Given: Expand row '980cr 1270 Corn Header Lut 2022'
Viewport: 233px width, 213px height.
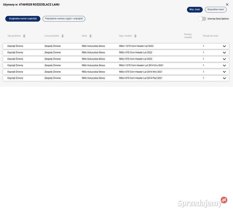Looking at the screenshot, I should (x=224, y=46).
